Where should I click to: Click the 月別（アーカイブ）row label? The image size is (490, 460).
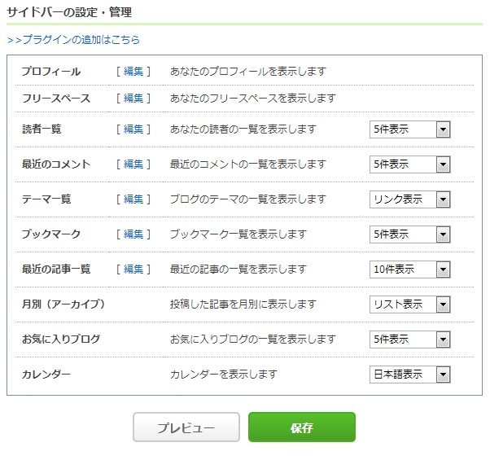[x=63, y=304]
